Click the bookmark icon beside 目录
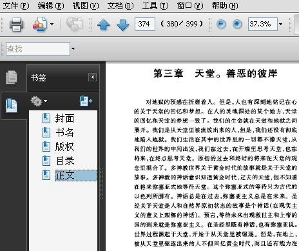The height and width of the screenshot is (251, 299). click(46, 161)
